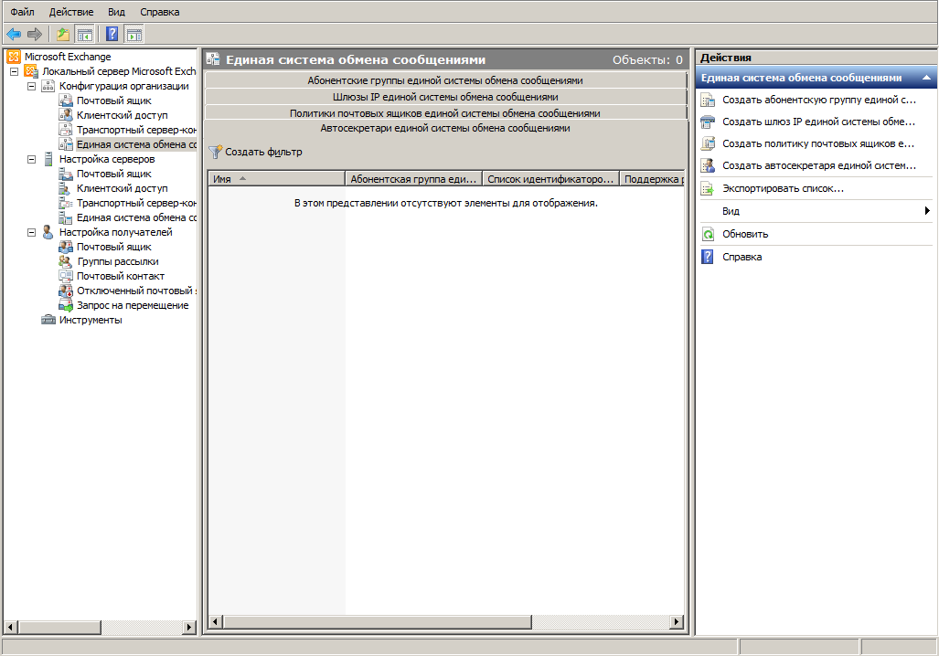939x656 pixels.
Task: Go back with the blue left arrow
Action: click(14, 35)
